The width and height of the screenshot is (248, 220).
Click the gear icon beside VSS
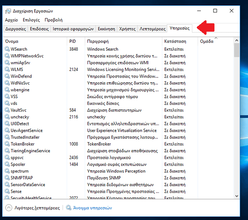pos(7,96)
